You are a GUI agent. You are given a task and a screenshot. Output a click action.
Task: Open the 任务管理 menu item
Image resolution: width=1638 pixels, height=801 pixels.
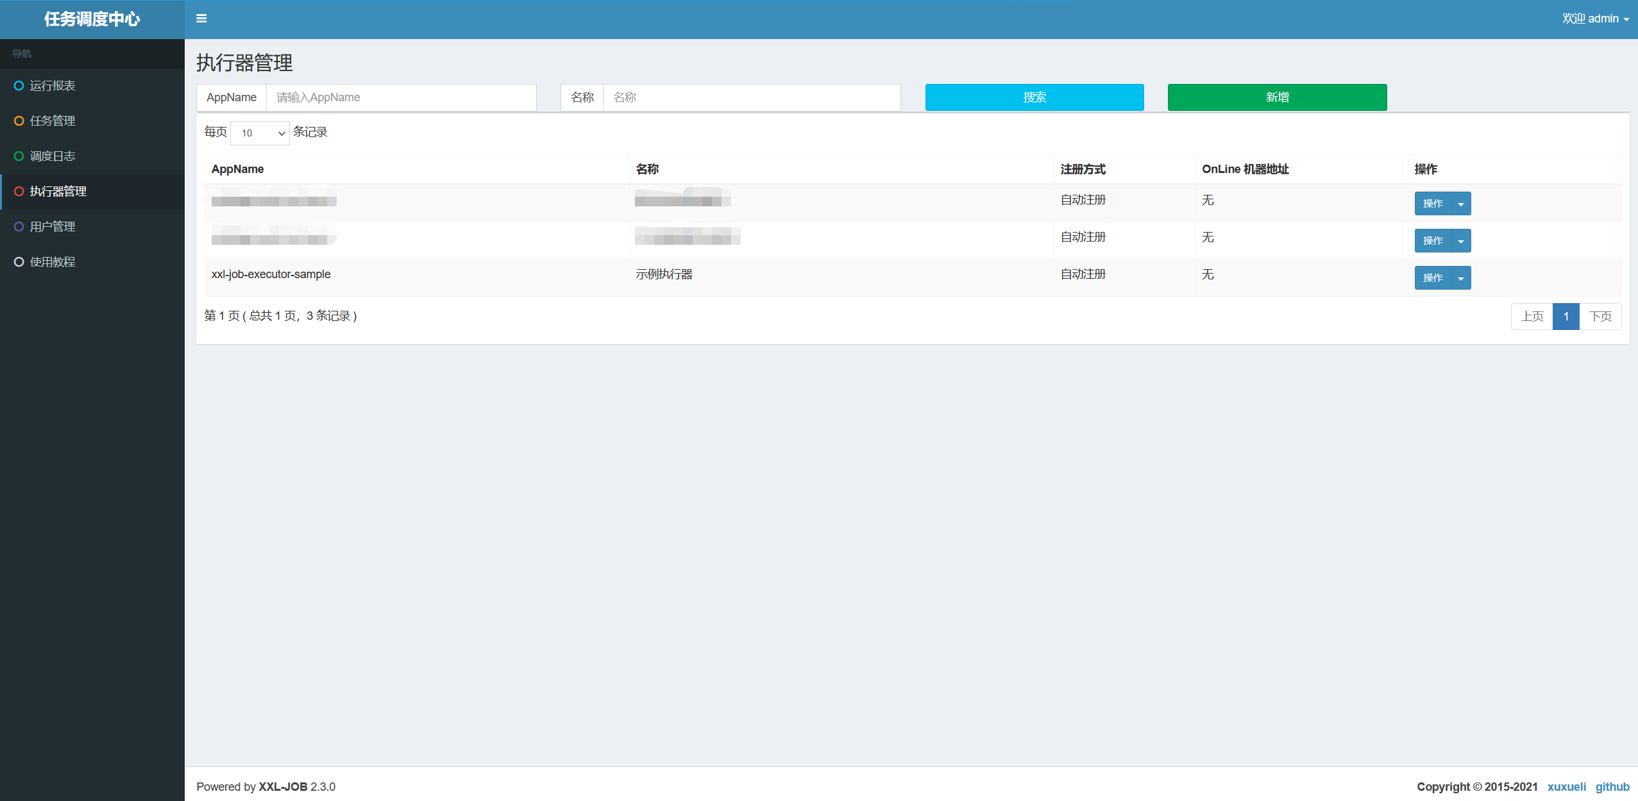[53, 121]
